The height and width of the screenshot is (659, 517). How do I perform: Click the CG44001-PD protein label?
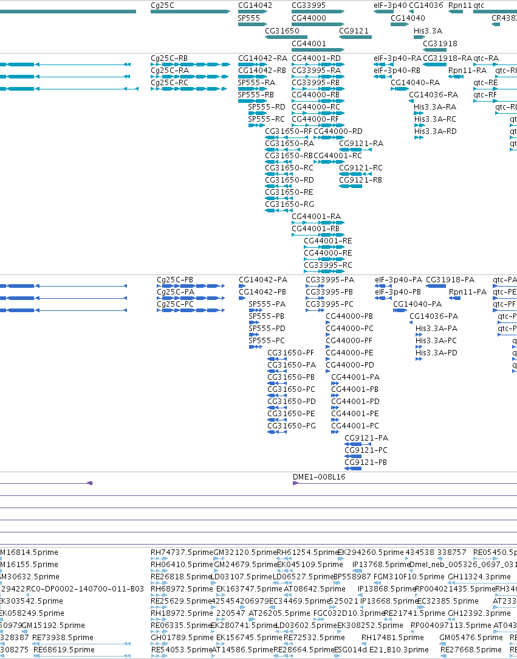pos(355,402)
